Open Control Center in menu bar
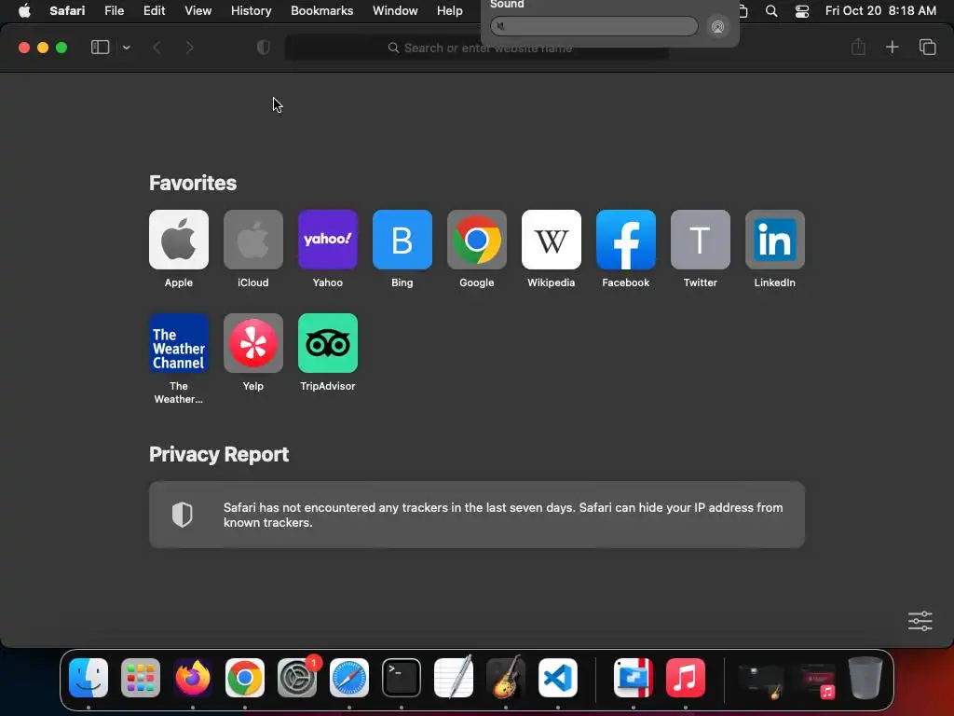Screen dimensions: 954x716 (802, 11)
